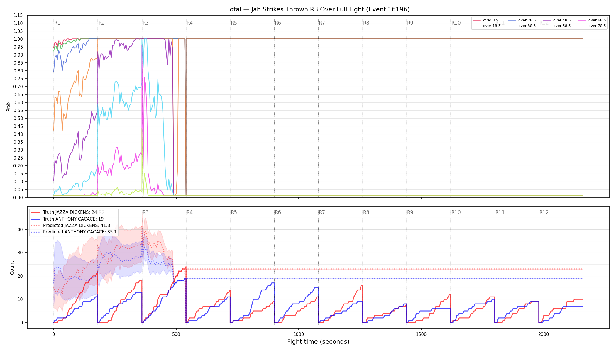Screen dimensions: 616x352
Task: Select 'Predicted ANTHONY CACACE: 35.1' legend item
Action: click(74, 232)
